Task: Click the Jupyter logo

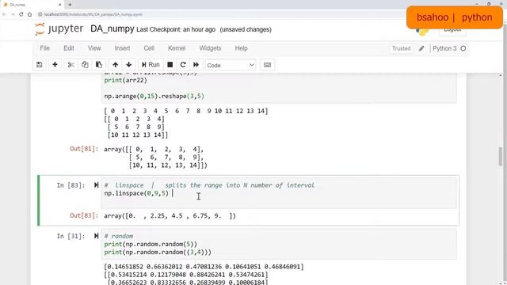Action: coord(59,29)
